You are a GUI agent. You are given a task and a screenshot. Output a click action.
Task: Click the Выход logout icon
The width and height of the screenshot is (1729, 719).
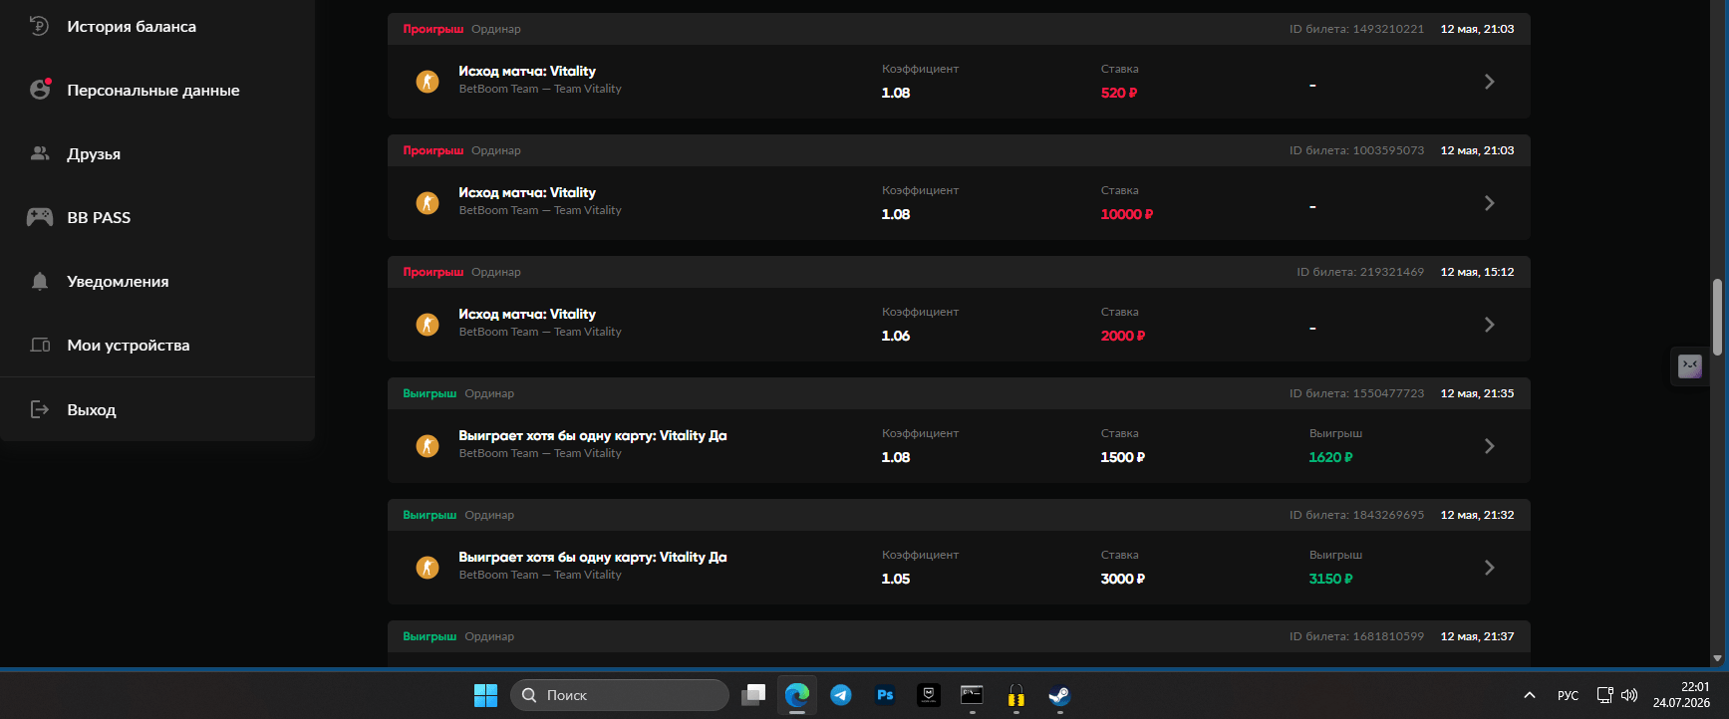point(40,409)
